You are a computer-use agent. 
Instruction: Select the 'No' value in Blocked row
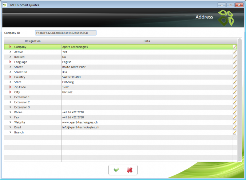pyautogui.click(x=64, y=57)
